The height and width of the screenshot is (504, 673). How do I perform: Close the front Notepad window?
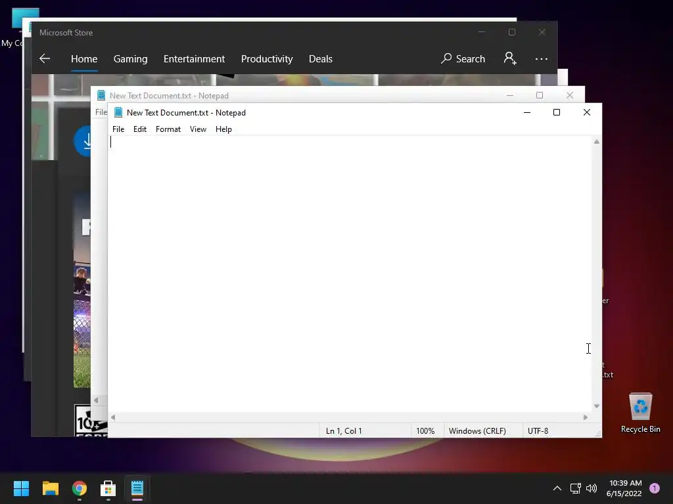[587, 112]
